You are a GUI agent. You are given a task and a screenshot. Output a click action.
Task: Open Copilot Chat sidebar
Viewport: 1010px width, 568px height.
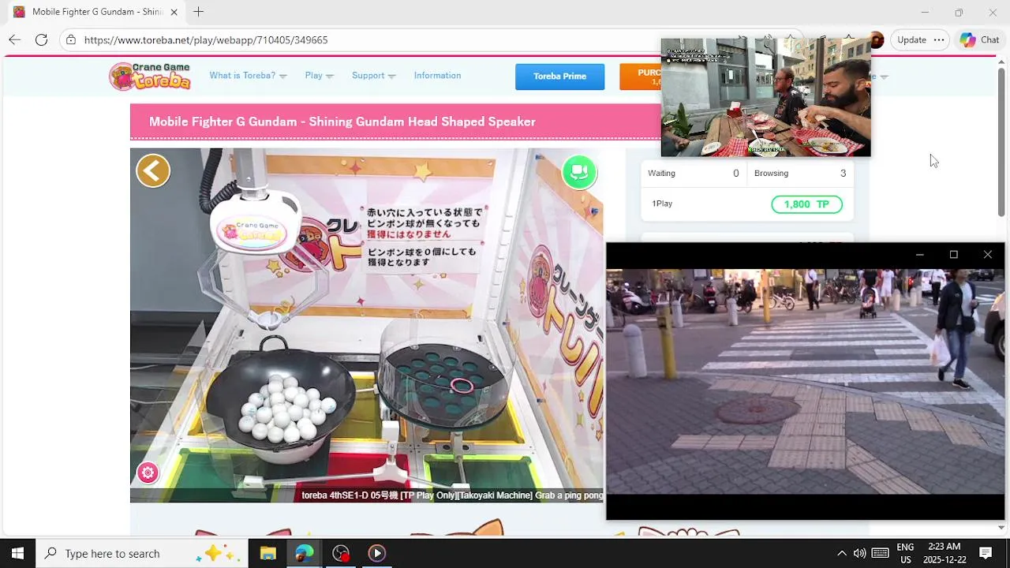[x=979, y=39]
